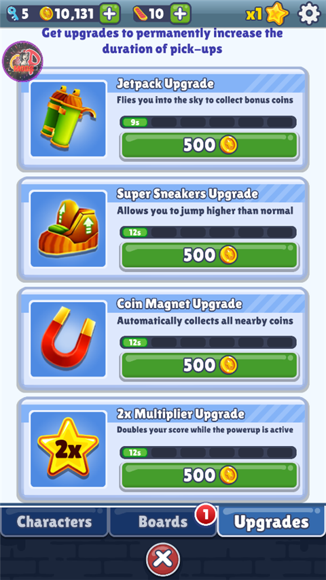This screenshot has height=580, width=326.
Task: Select the Super Sneakers shoe icon
Action: (68, 229)
